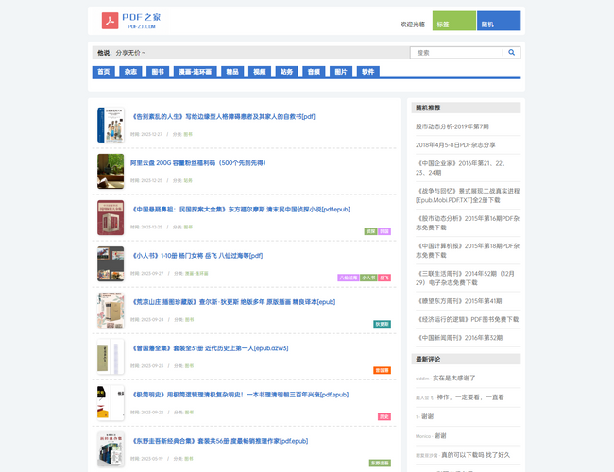Open 《中国新闻周刊》2016年第52期 recommendation
Image resolution: width=614 pixels, height=472 pixels.
coord(459,338)
